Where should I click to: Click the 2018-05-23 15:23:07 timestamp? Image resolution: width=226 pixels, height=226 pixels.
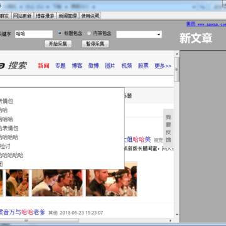[82, 213]
